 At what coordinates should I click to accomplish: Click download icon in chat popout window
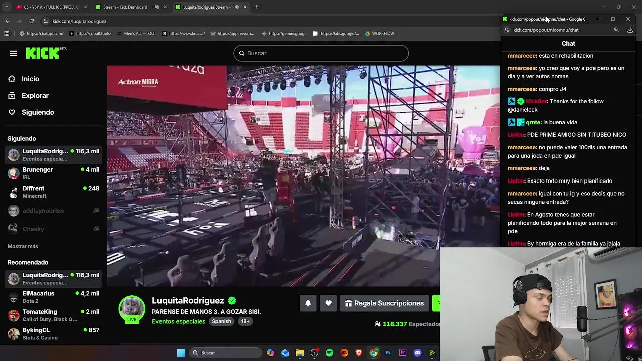(630, 30)
